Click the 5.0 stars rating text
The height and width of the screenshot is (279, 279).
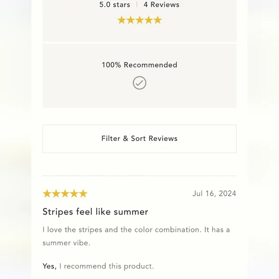click(115, 5)
